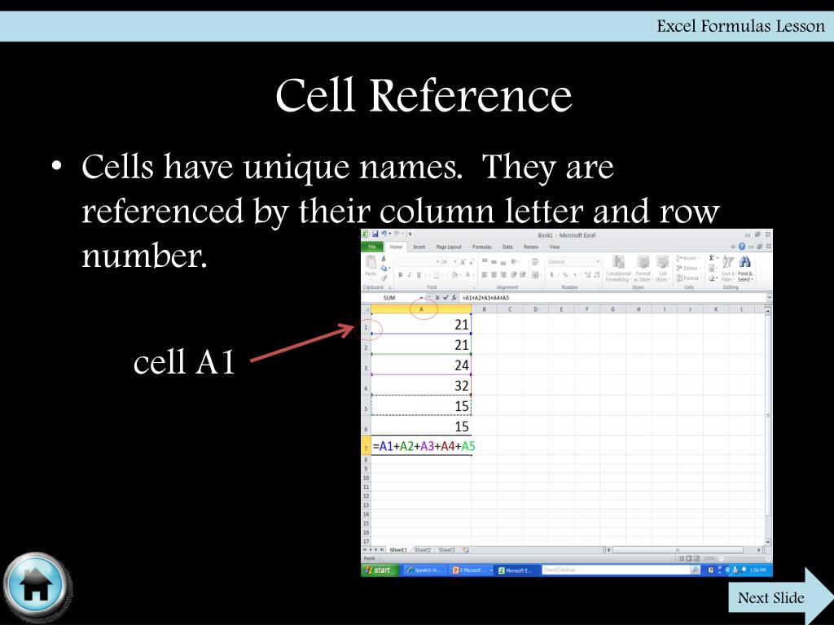This screenshot has height=625, width=834.
Task: Click the desktop search magnifier icon
Action: tap(696, 570)
